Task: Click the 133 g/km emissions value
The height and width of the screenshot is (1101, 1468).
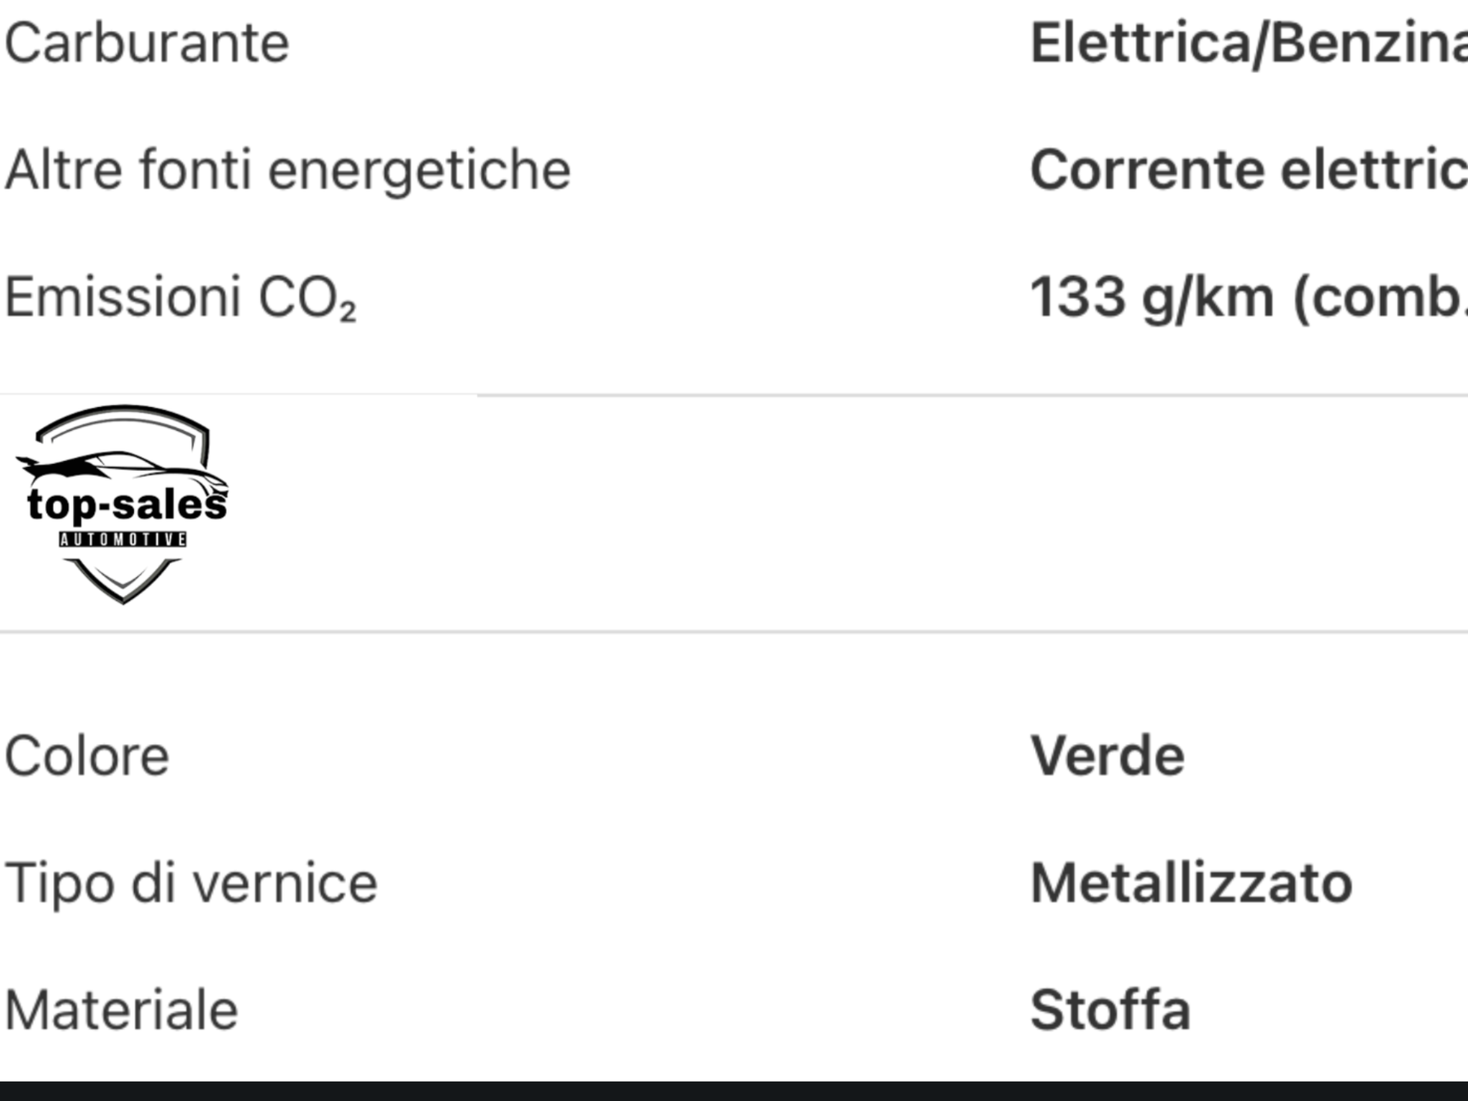Action: [1247, 297]
